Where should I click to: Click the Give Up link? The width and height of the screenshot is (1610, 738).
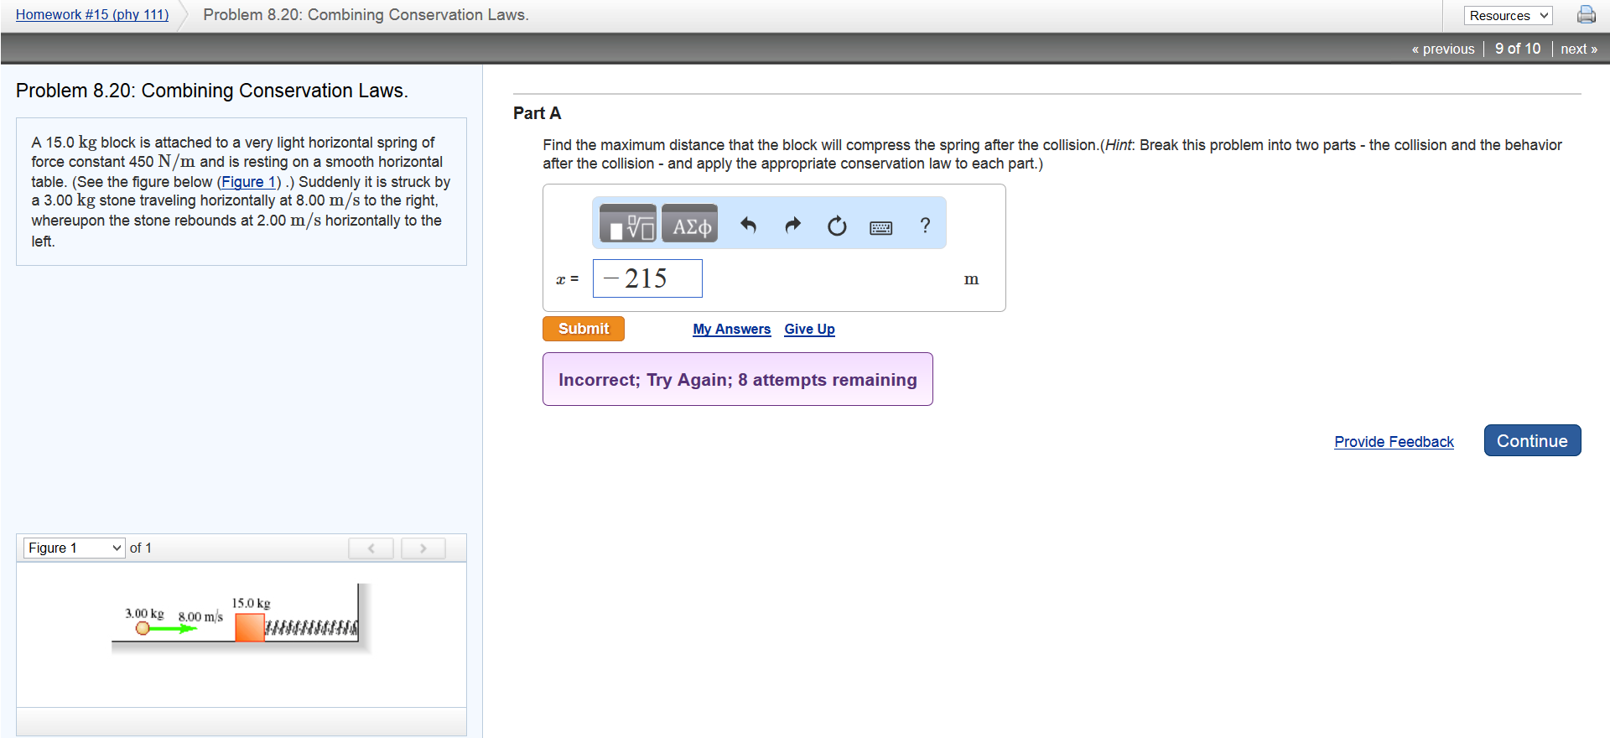809,329
